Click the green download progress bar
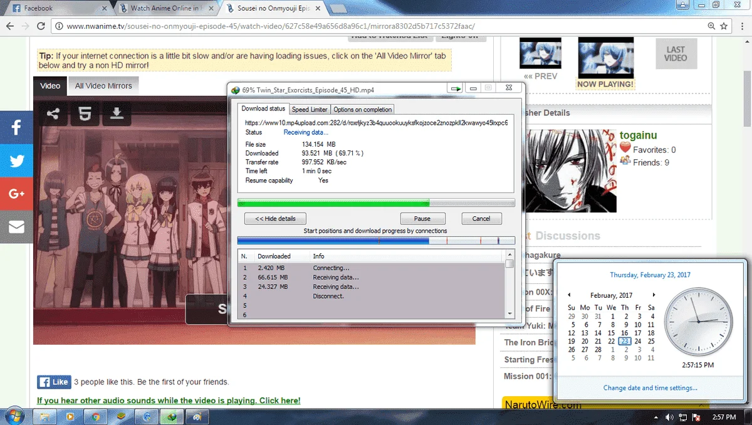This screenshot has height=425, width=752. tap(376, 203)
